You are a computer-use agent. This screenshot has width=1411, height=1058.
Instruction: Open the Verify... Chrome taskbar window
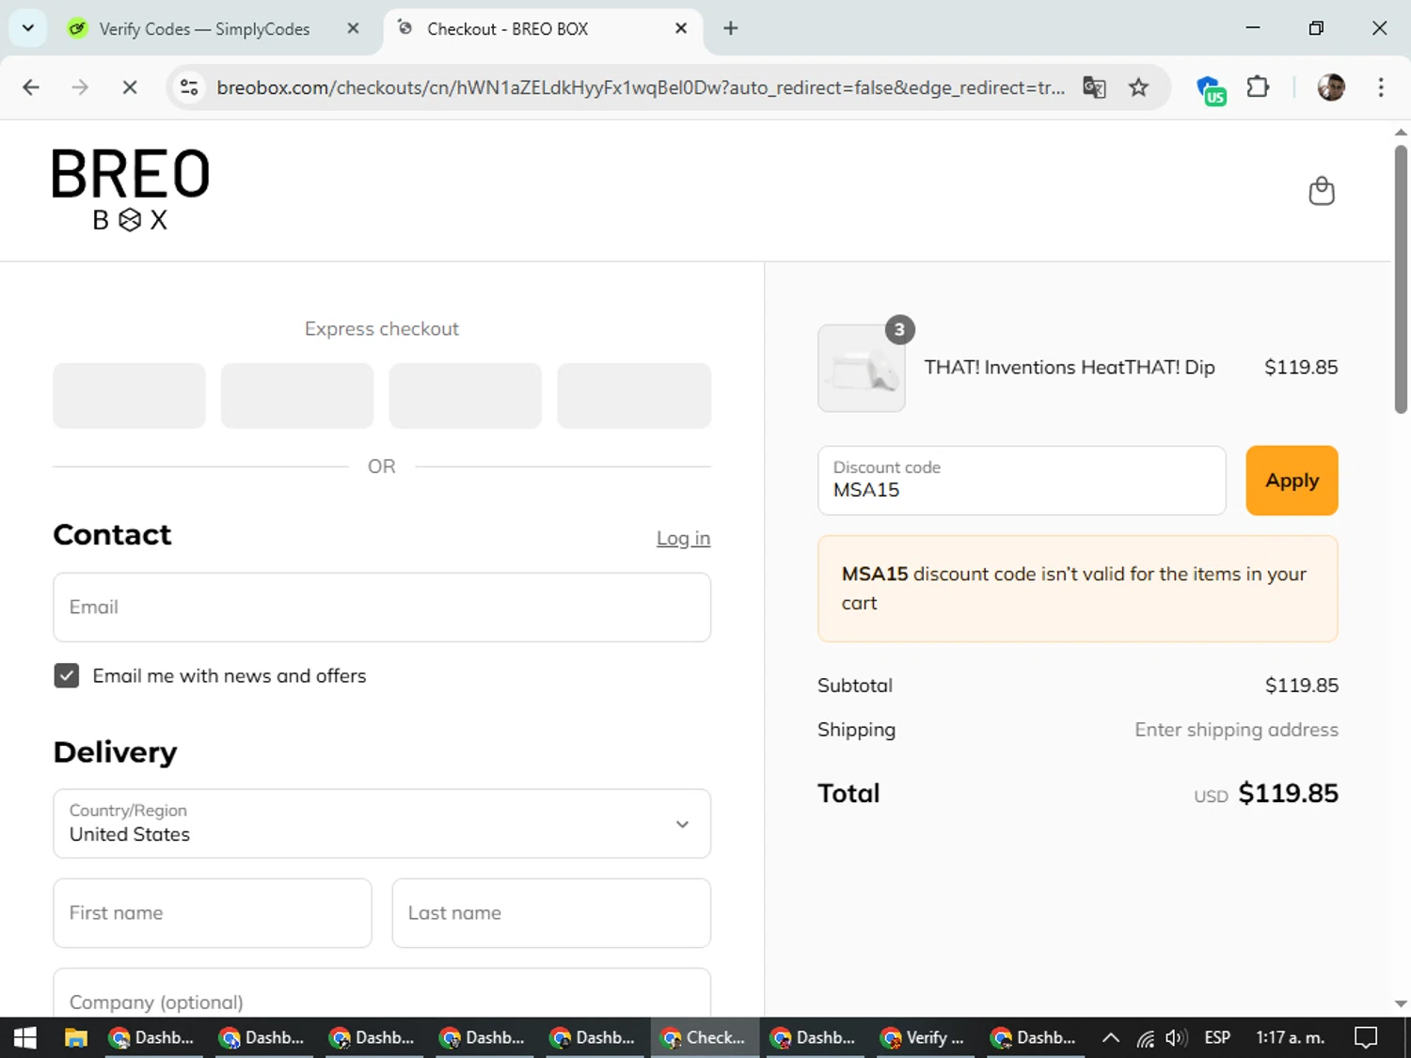click(x=924, y=1037)
